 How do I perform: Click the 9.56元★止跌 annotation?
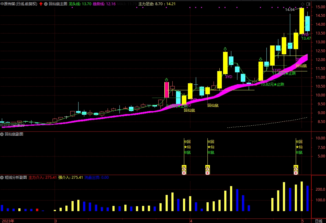[x=177, y=106]
